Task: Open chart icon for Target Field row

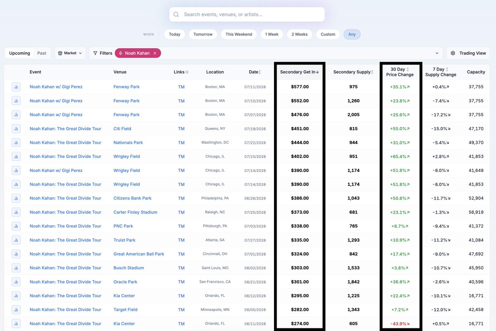Action: tap(16, 310)
